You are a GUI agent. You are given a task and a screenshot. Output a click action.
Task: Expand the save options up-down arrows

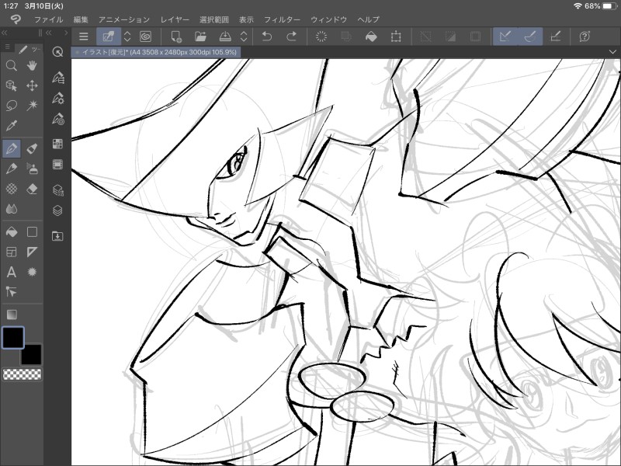[244, 37]
